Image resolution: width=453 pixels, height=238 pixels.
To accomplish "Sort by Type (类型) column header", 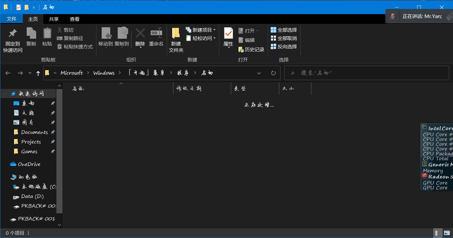I will coord(255,89).
